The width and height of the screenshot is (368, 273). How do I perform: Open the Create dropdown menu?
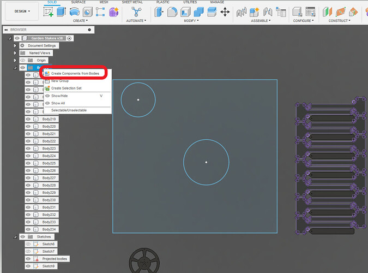pos(80,21)
